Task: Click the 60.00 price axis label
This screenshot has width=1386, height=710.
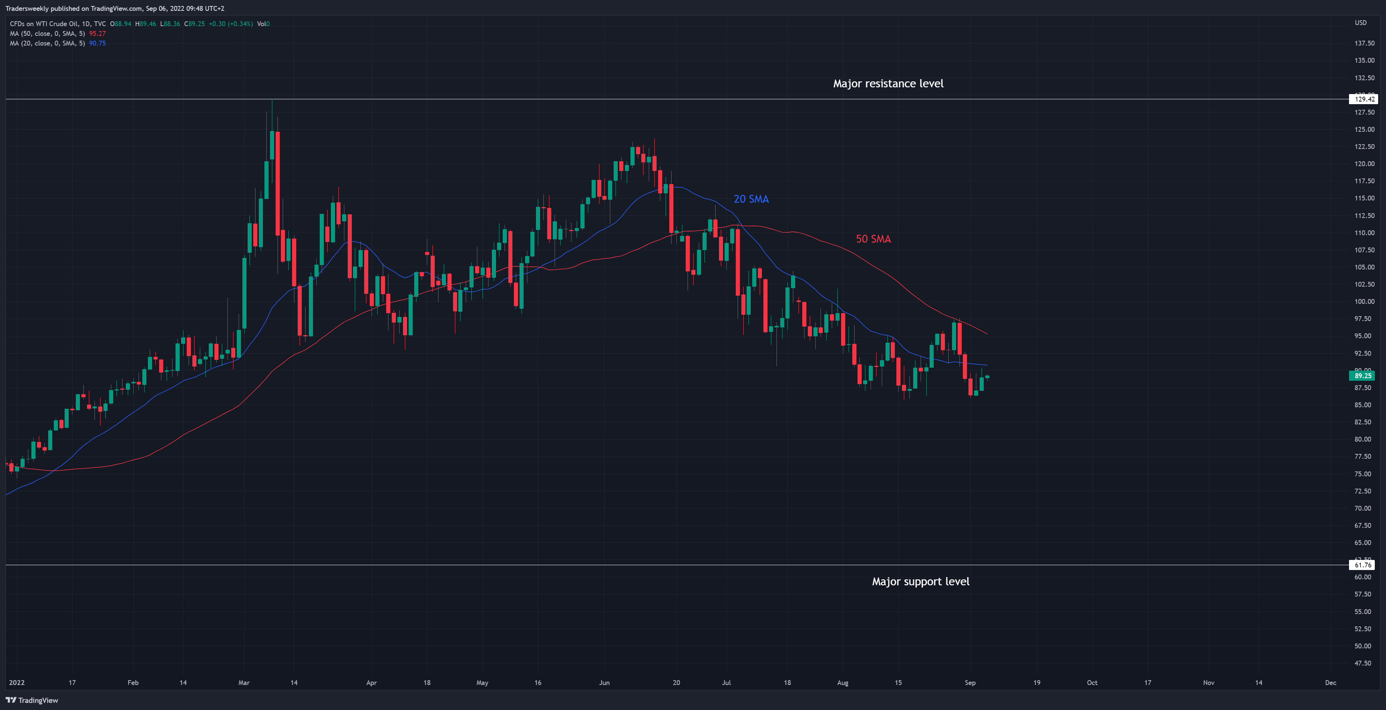Action: pyautogui.click(x=1363, y=577)
